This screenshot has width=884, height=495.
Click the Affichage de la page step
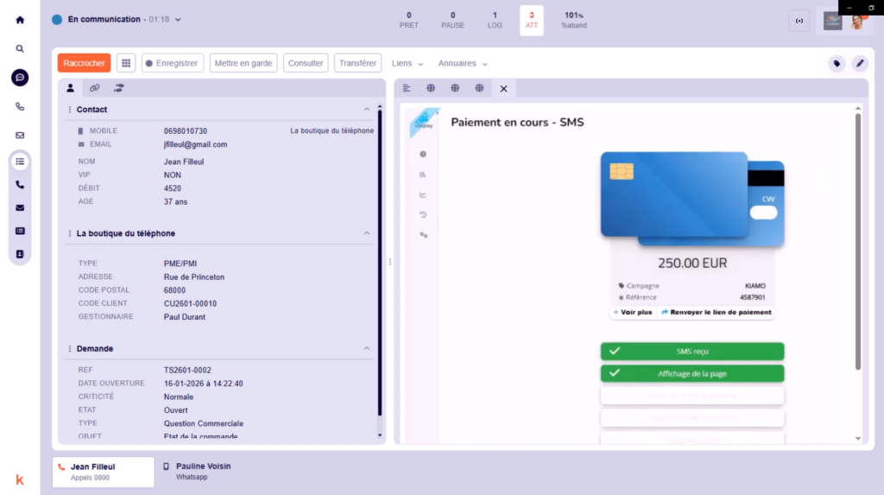point(692,374)
